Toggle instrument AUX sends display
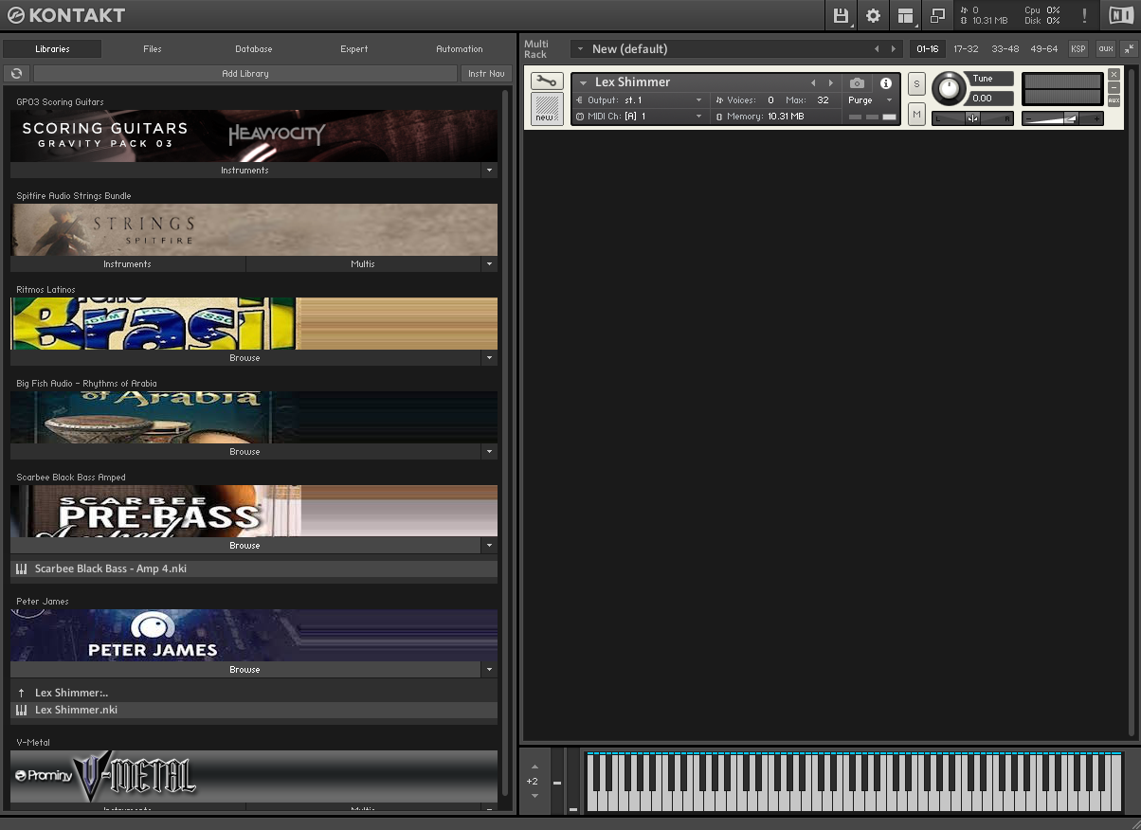 (1114, 99)
